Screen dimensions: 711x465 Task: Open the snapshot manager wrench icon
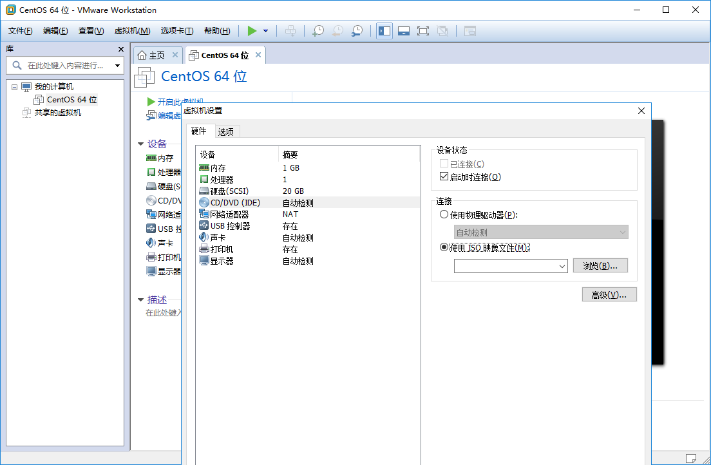pyautogui.click(x=357, y=30)
